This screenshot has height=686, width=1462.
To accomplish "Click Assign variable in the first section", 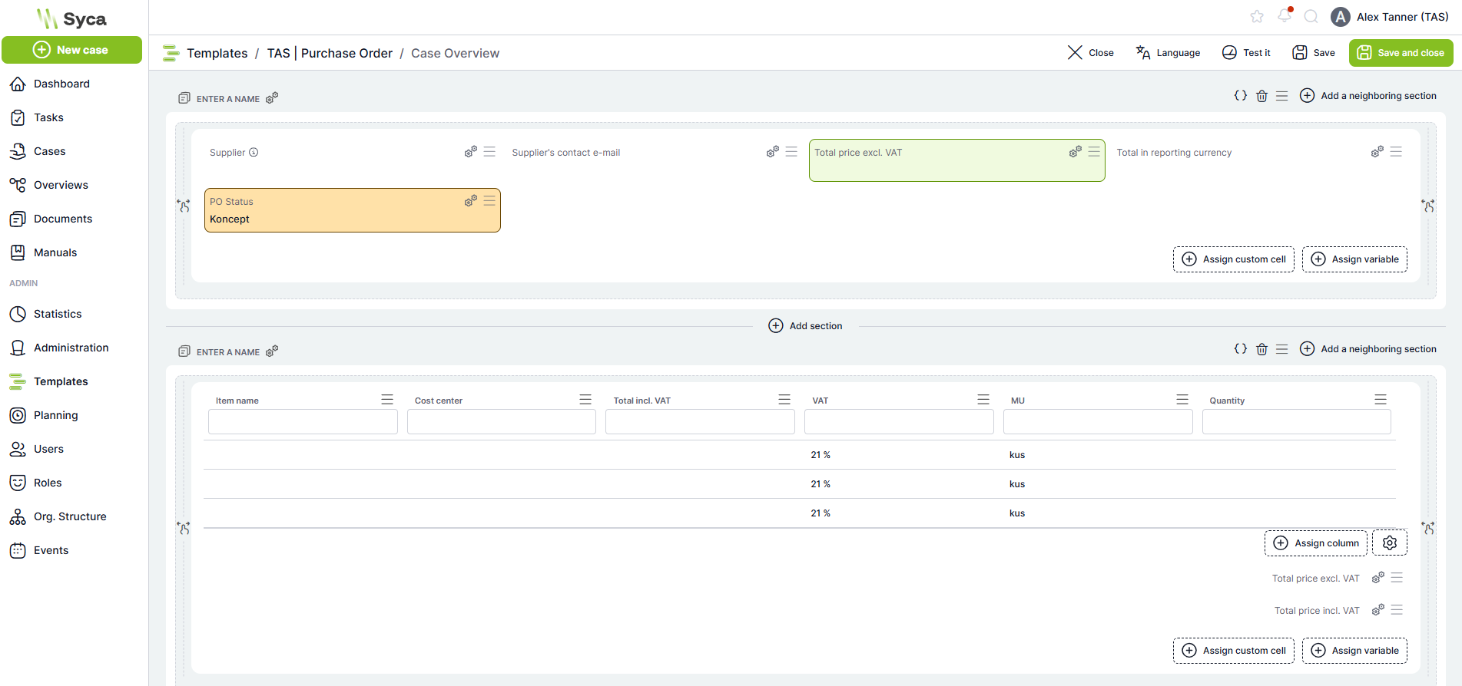I will [x=1354, y=259].
